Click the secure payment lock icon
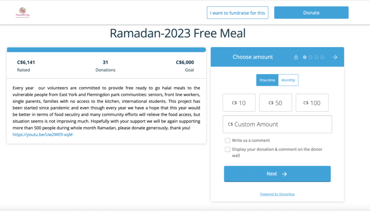This screenshot has height=211, width=370. tap(296, 57)
